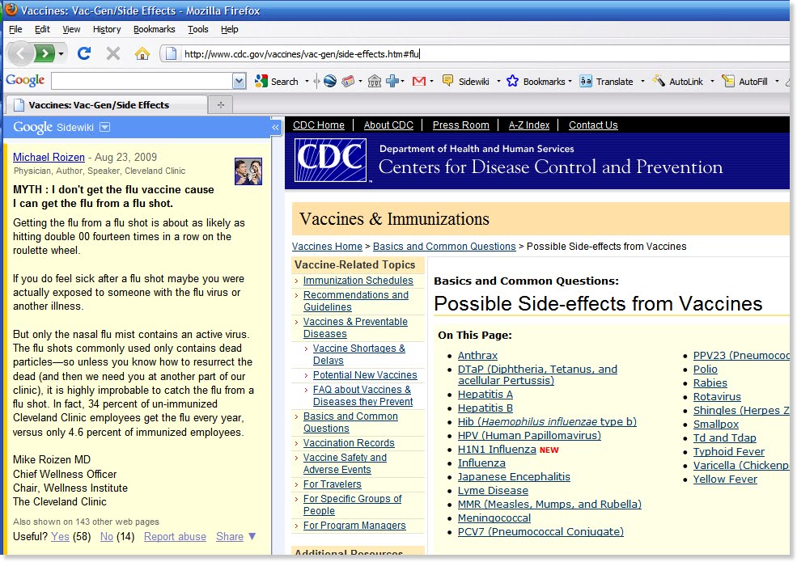Go to CDC Home link
This screenshot has width=797, height=562.
coord(318,125)
